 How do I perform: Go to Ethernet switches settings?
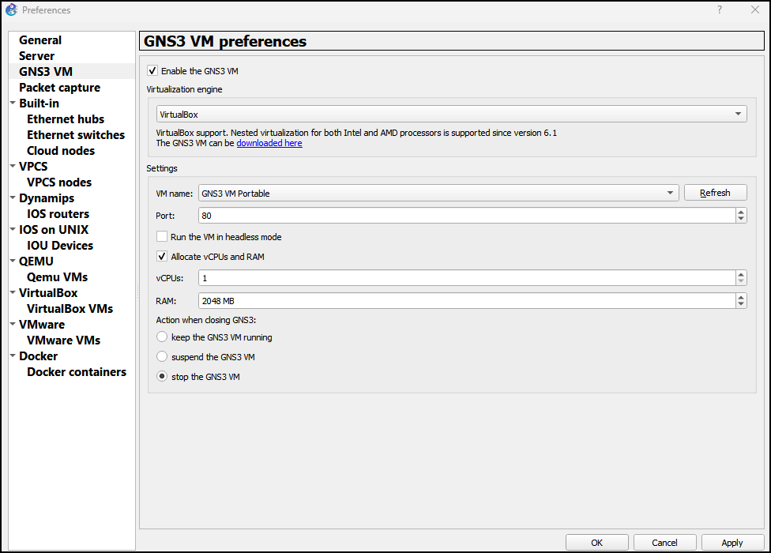click(76, 134)
